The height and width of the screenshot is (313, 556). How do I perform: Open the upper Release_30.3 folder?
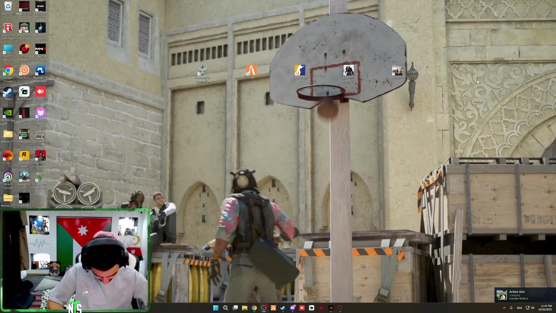pyautogui.click(x=8, y=136)
